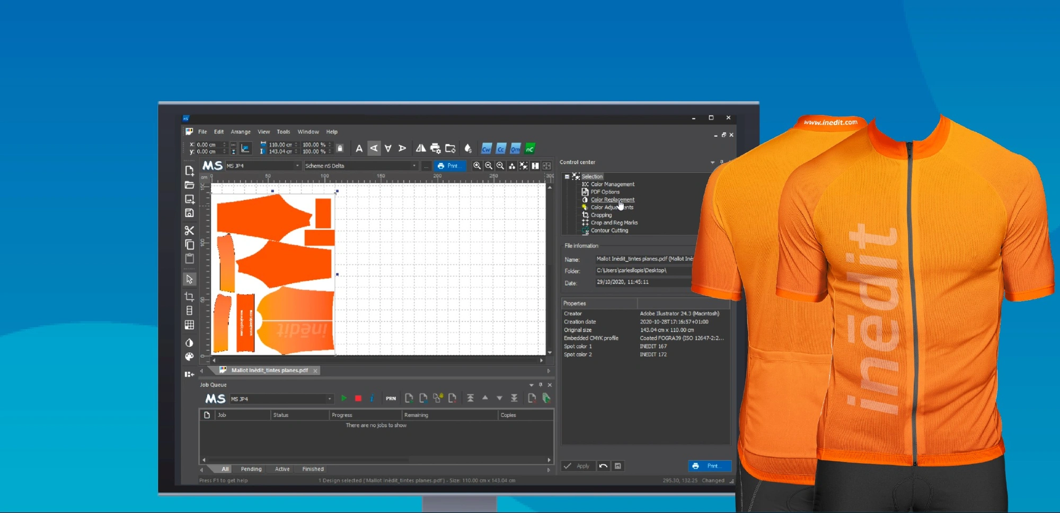Viewport: 1060px width, 513px height.
Task: Start the job queue with green play
Action: [344, 399]
